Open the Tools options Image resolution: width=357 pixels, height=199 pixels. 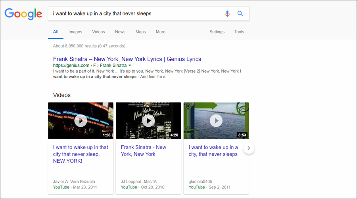[x=239, y=32]
